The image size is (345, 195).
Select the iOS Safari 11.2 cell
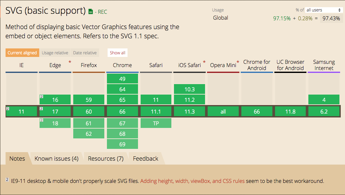click(189, 99)
